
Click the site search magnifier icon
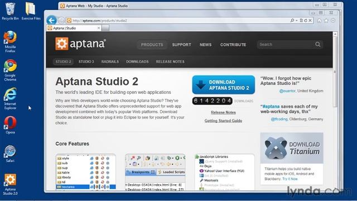[318, 45]
